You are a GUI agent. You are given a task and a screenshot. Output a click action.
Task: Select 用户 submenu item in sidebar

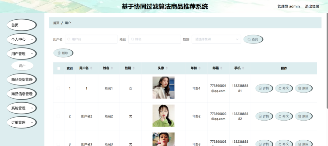pyautogui.click(x=22, y=66)
